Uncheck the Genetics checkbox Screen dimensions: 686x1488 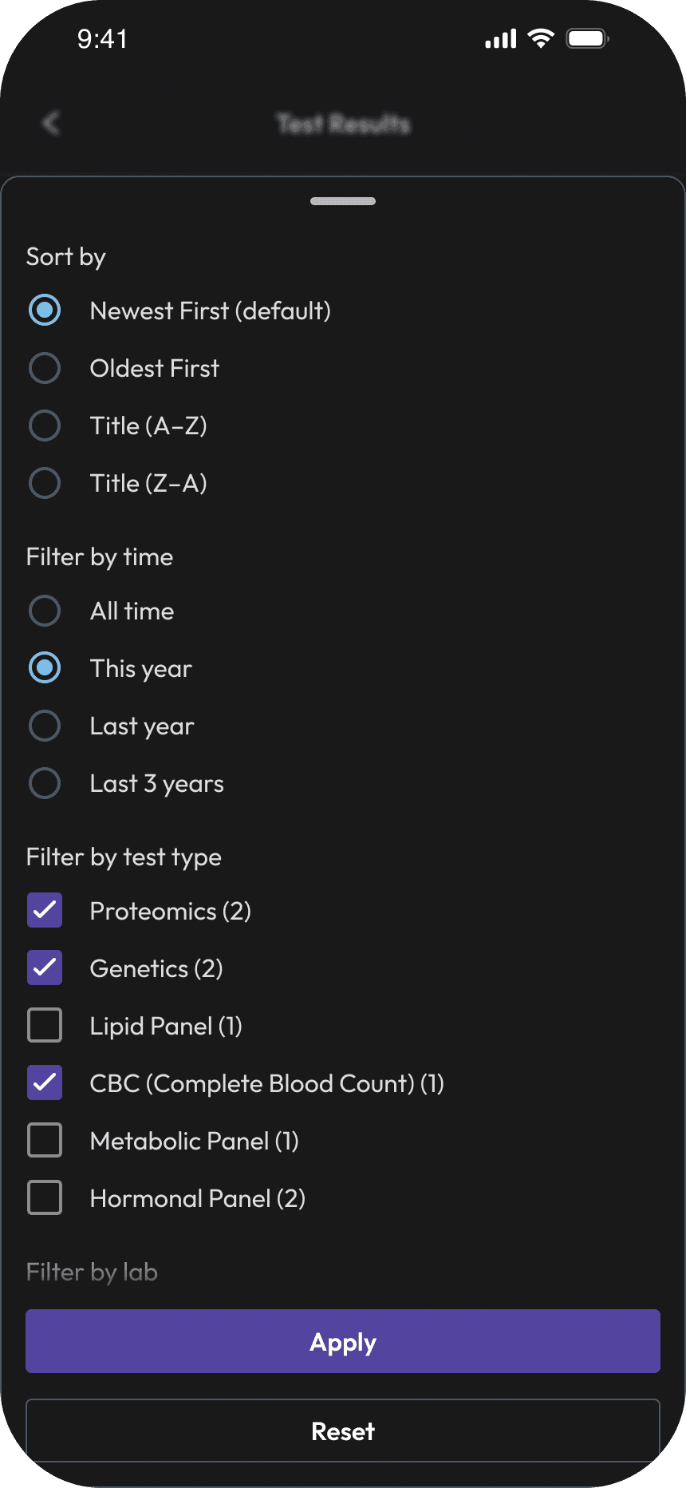45,968
